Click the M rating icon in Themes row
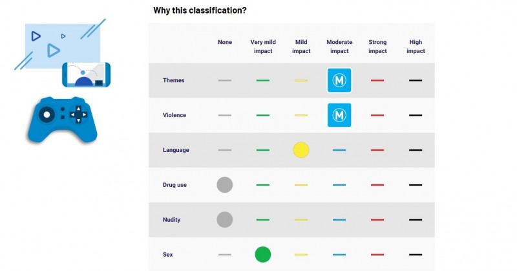 pyautogui.click(x=339, y=80)
